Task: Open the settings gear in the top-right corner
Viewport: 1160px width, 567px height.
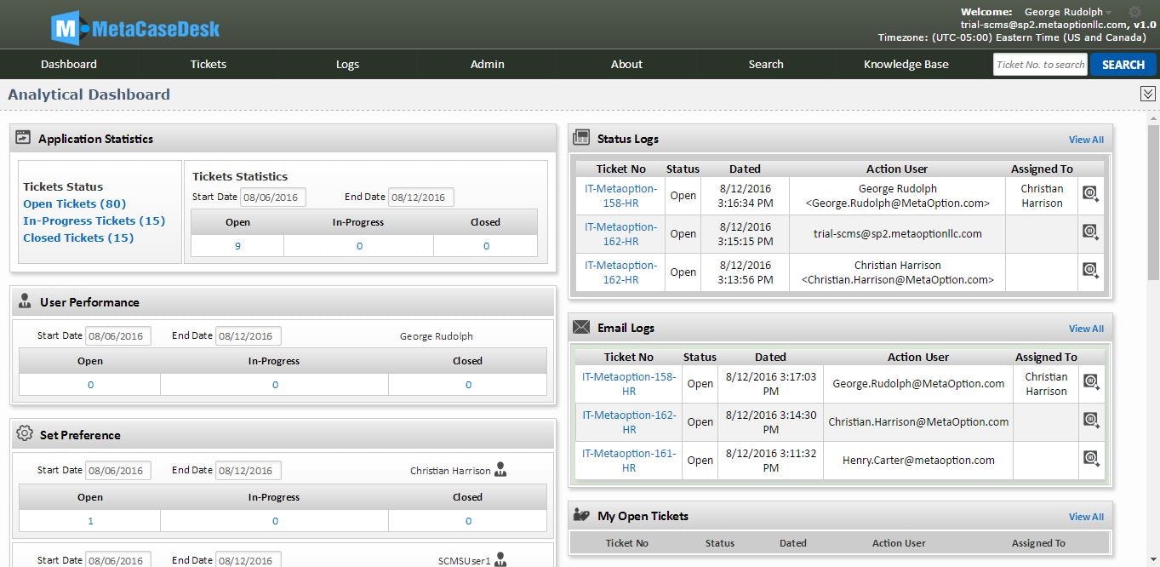Action: click(1135, 12)
